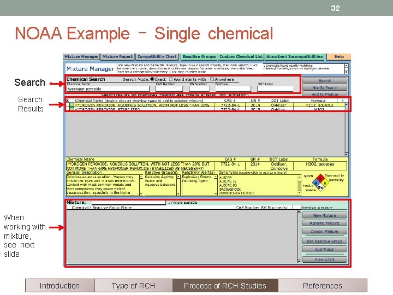Viewport: 393px width, 295px height.
Task: Click into the CAS Number field
Action: click(169, 89)
